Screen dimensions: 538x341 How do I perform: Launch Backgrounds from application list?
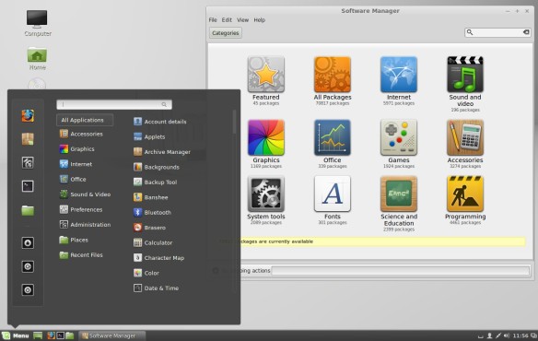tap(156, 167)
